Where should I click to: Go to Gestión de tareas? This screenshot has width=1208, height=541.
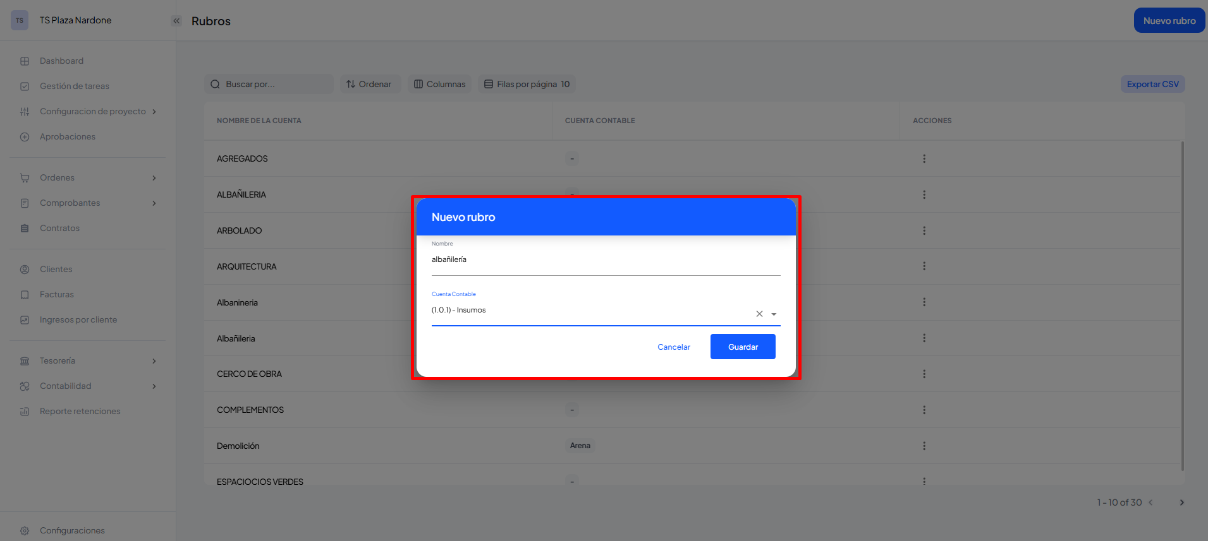click(74, 86)
